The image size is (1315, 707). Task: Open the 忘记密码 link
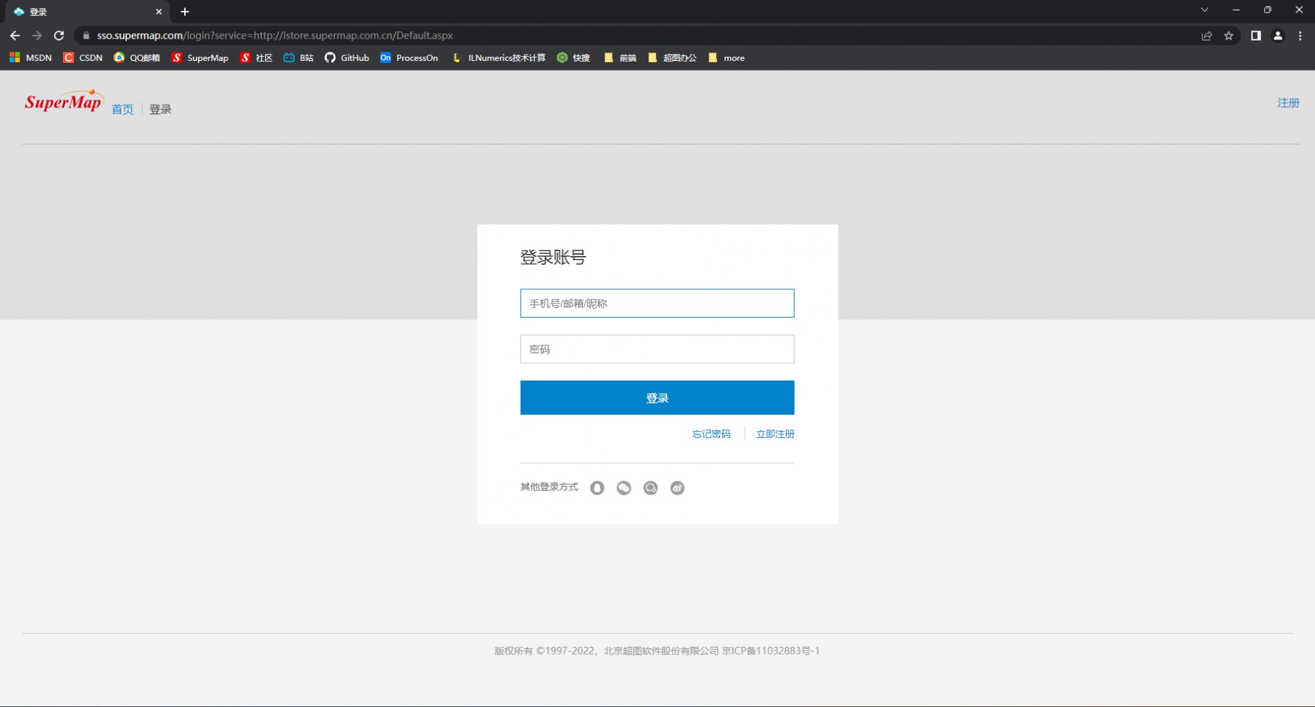click(711, 434)
